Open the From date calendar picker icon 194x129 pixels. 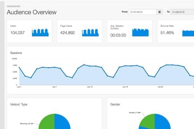coord(159,12)
